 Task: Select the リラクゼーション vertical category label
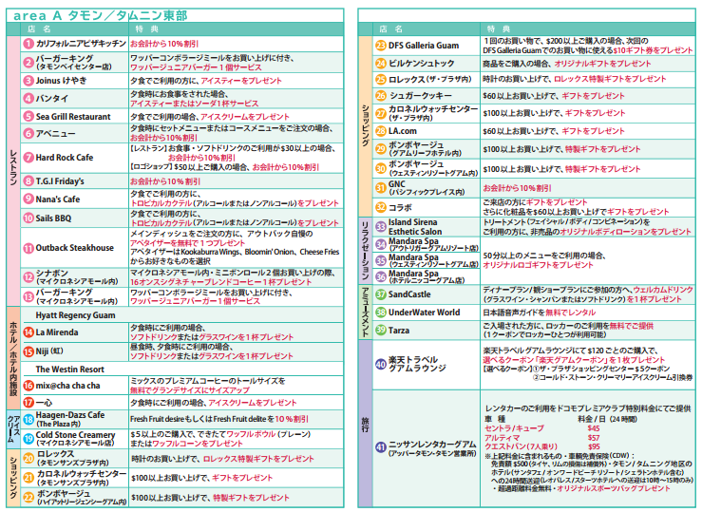365,249
